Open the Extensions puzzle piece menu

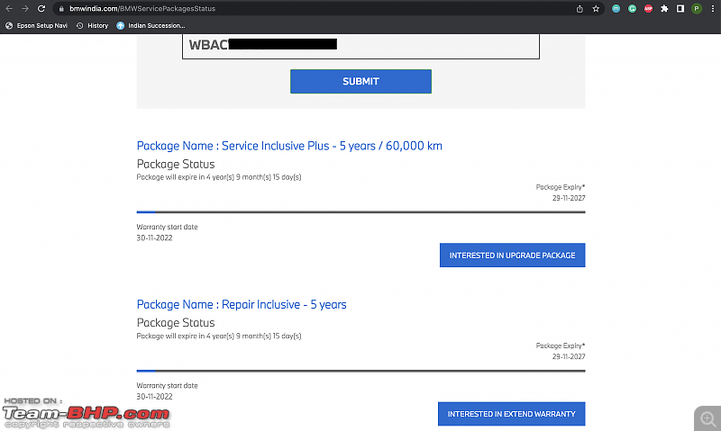click(x=664, y=9)
